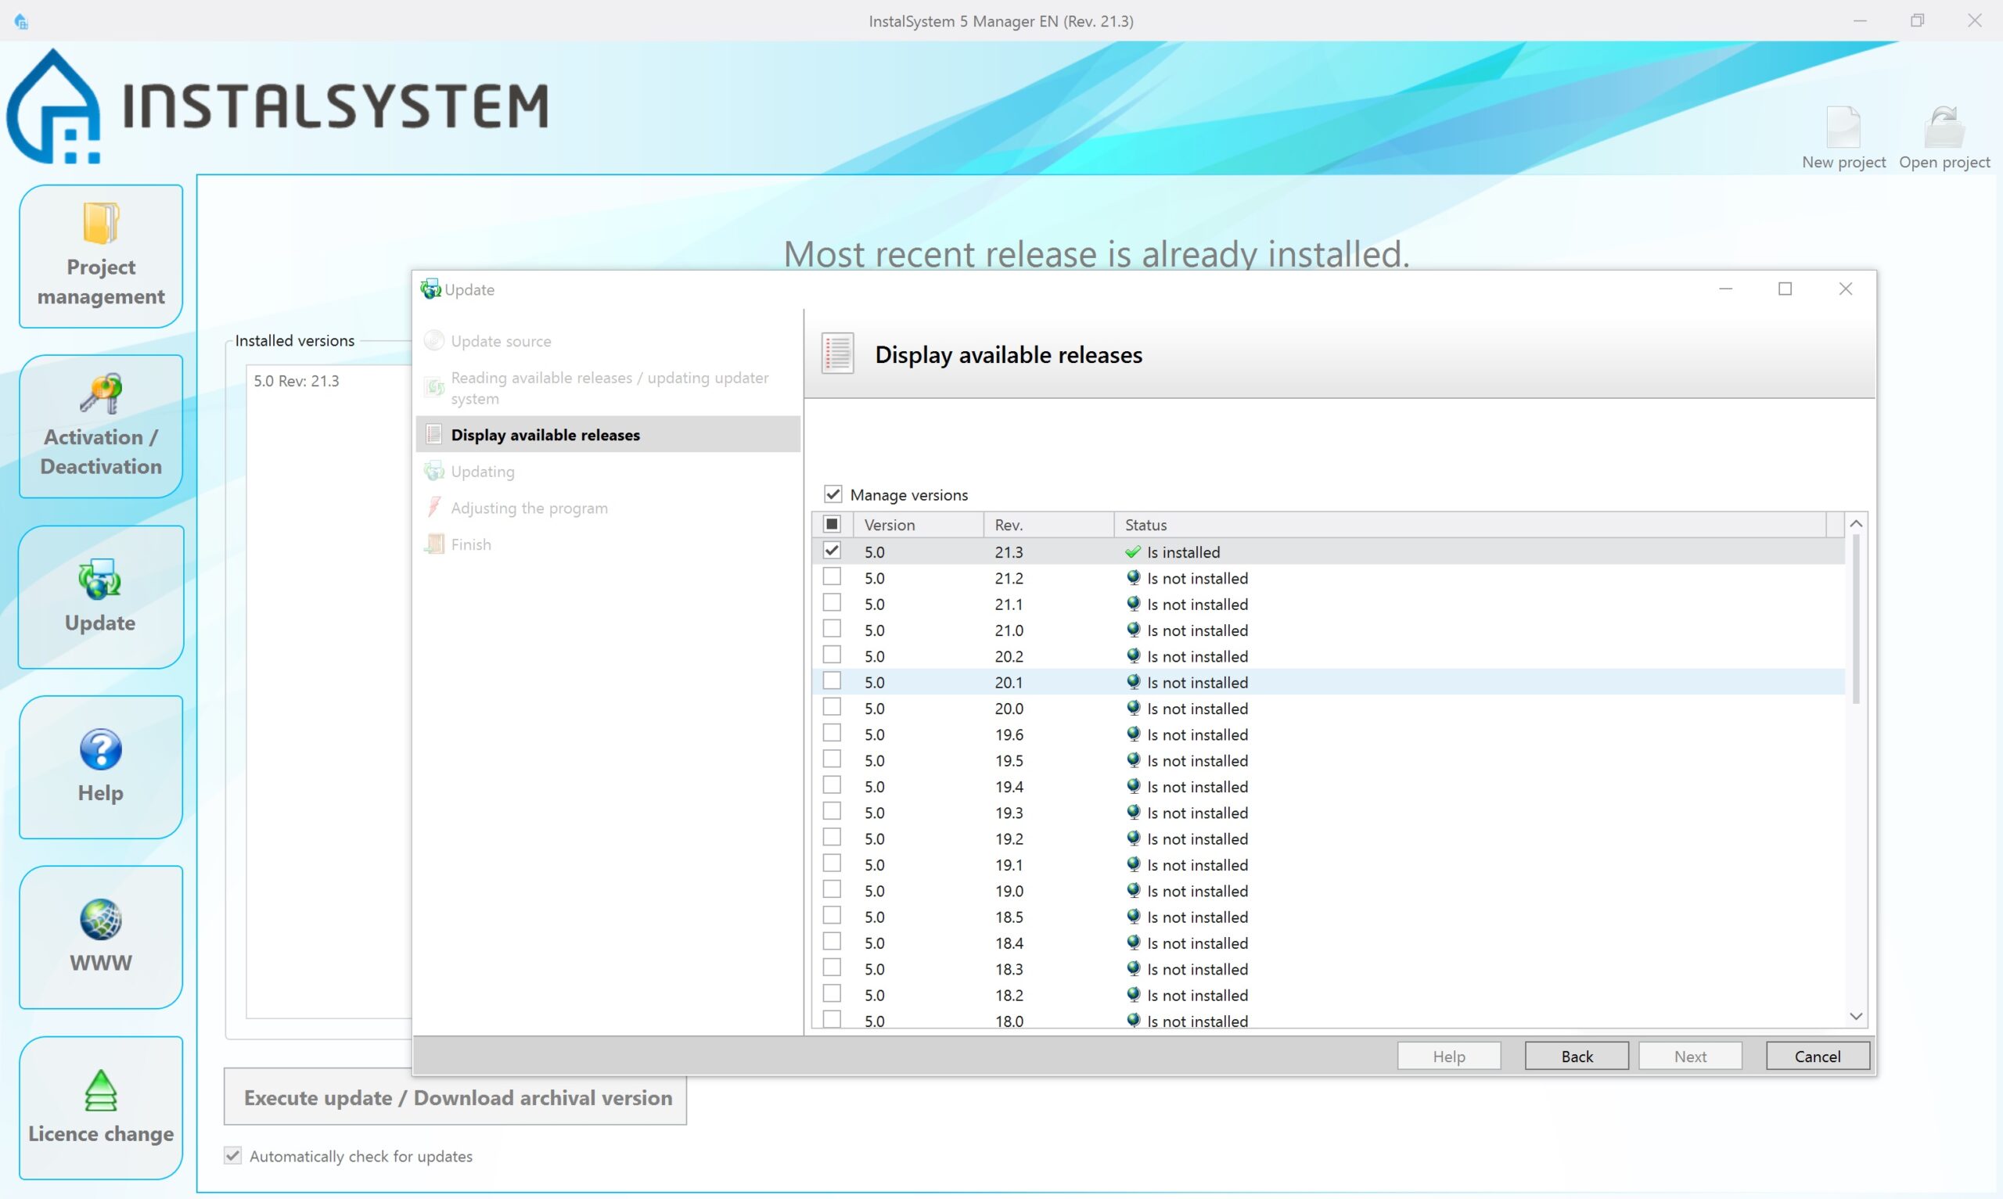The image size is (2003, 1199).
Task: Click the green check icon for 21.3
Action: click(x=1133, y=552)
